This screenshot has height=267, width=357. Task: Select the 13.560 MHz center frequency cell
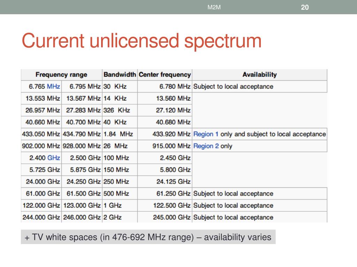point(165,98)
